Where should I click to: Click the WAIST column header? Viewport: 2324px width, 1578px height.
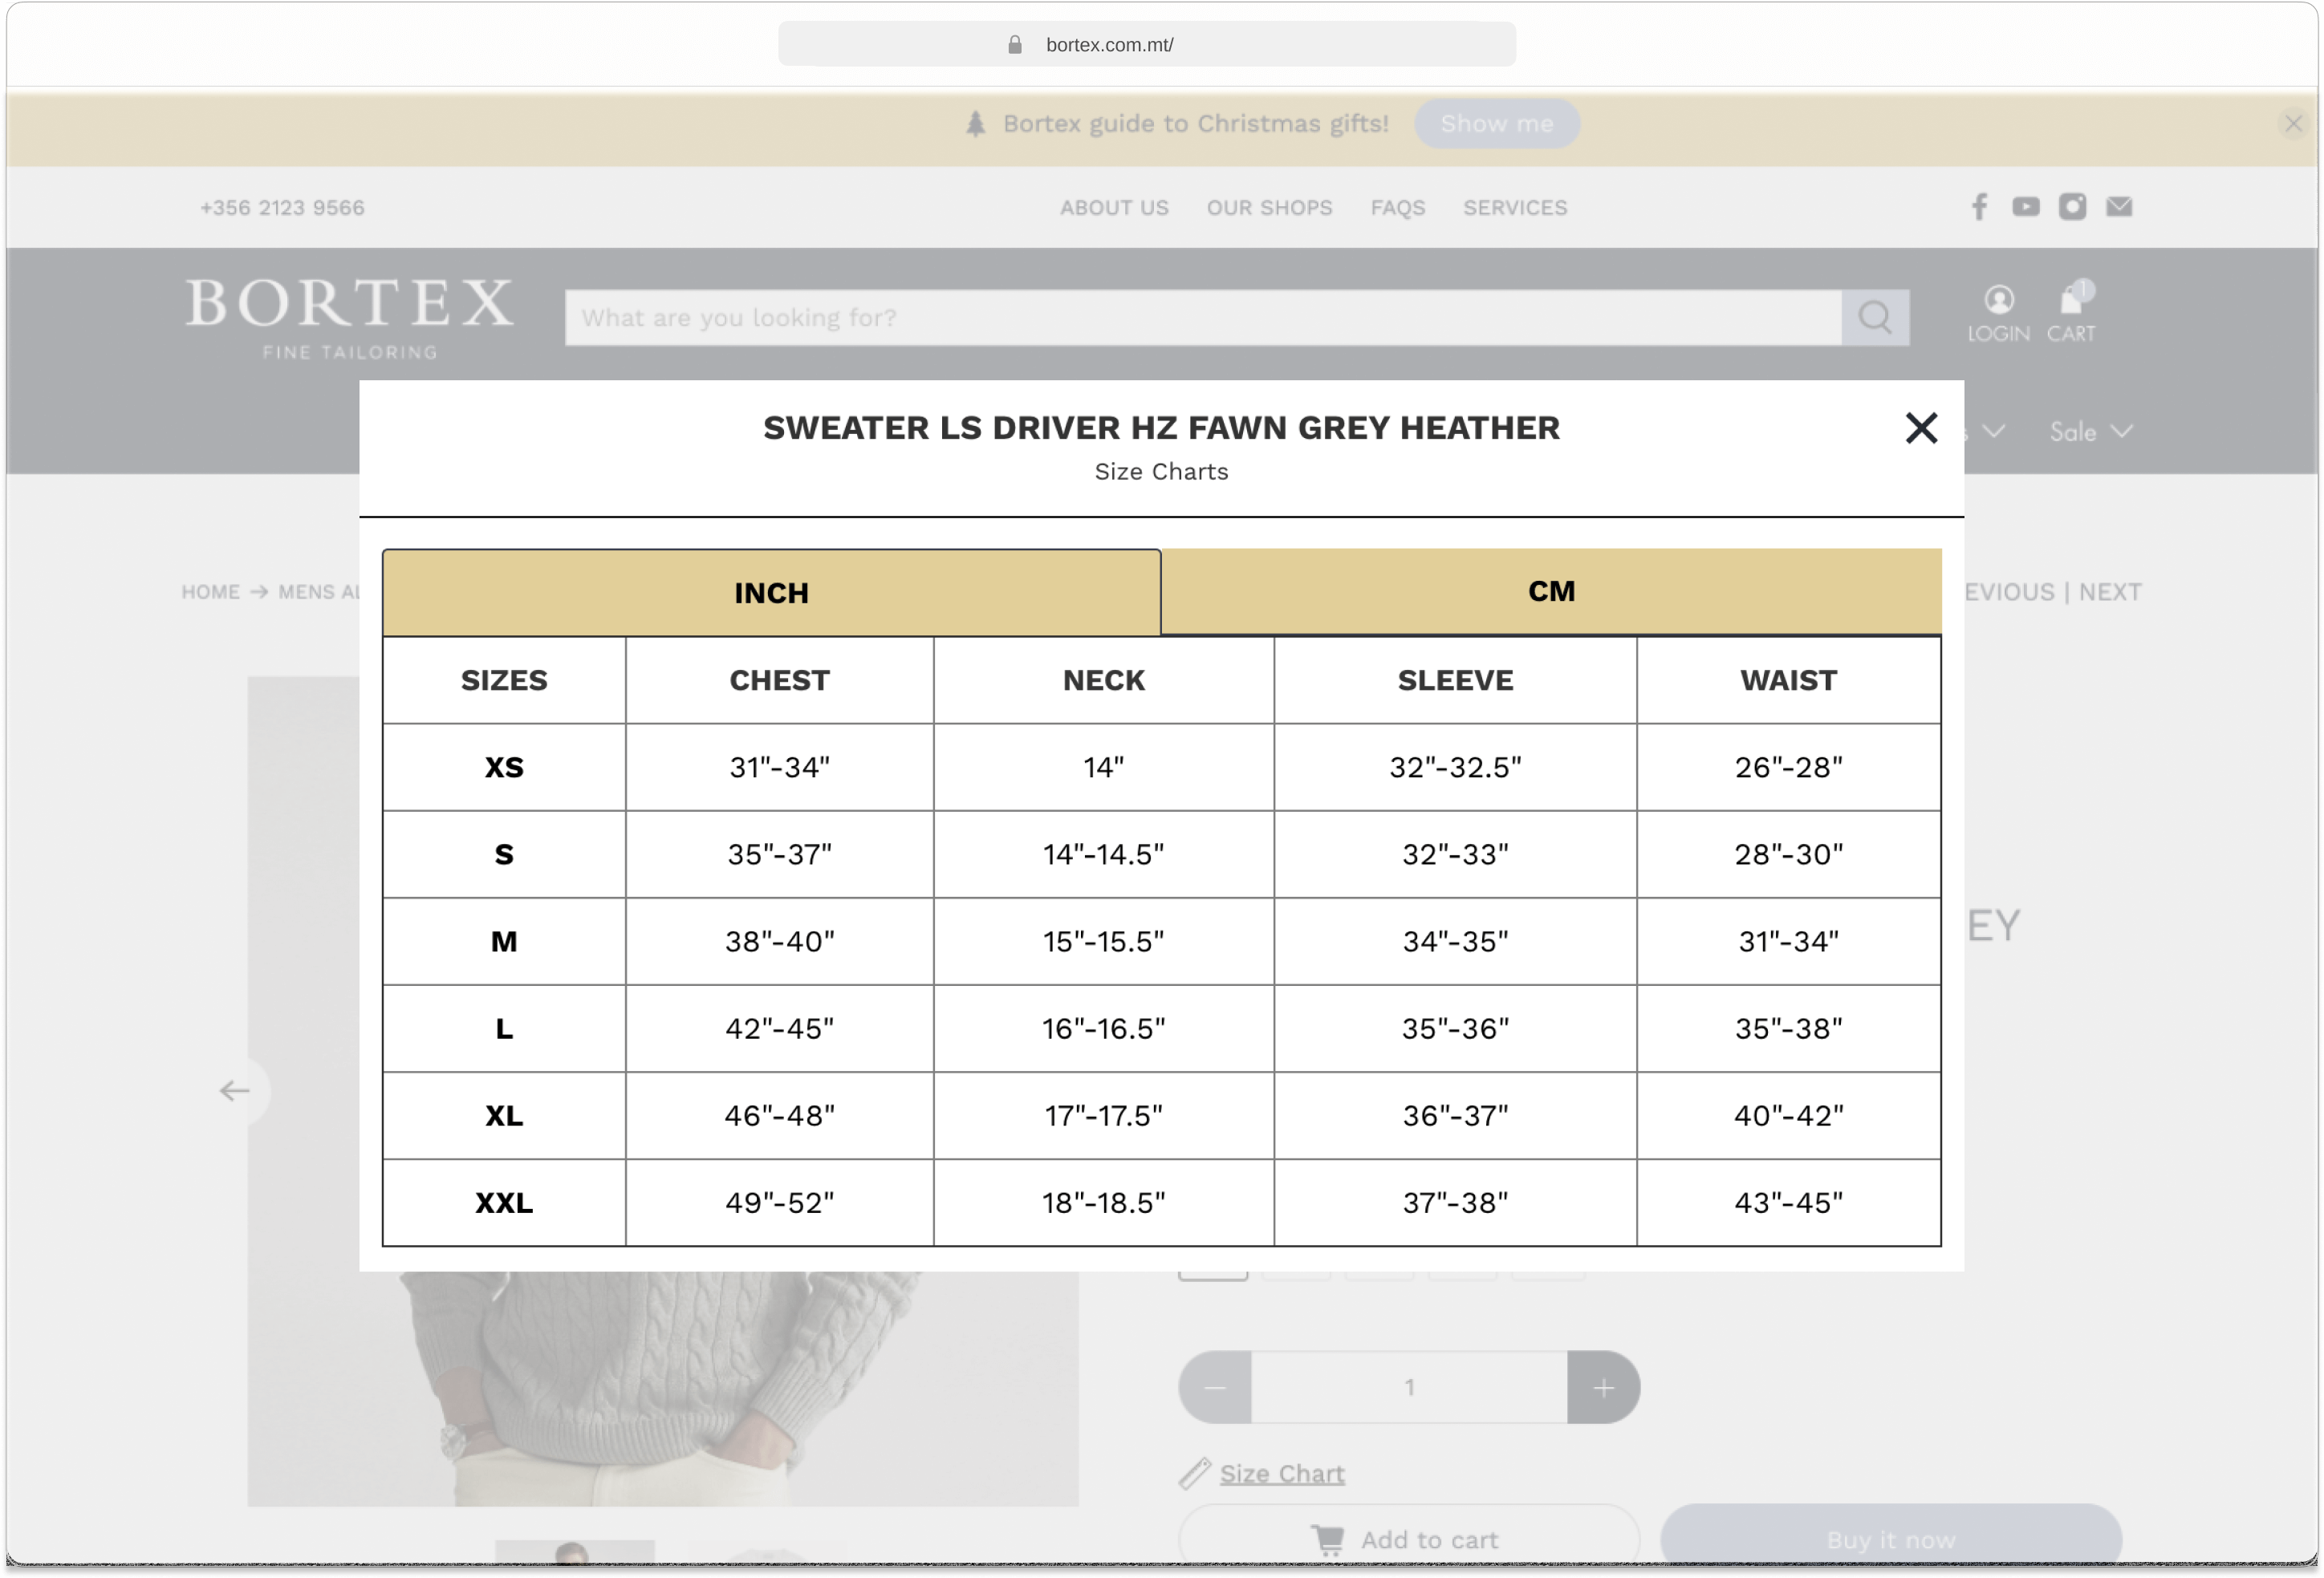coord(1788,680)
